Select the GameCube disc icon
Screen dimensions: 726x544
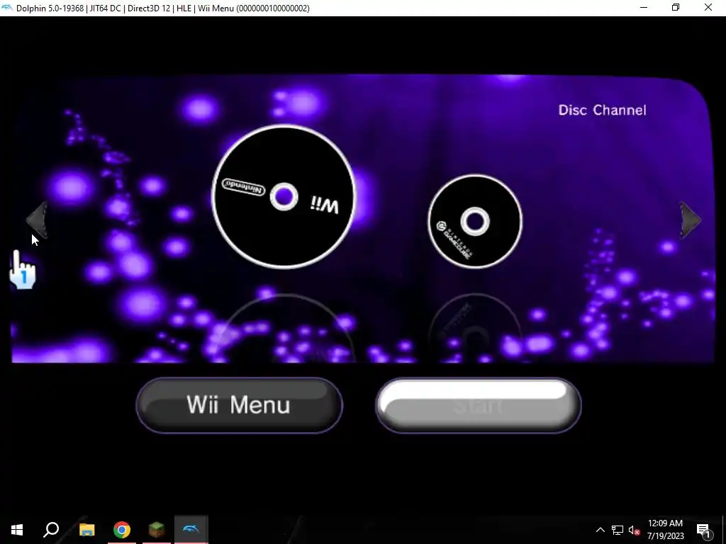point(475,222)
